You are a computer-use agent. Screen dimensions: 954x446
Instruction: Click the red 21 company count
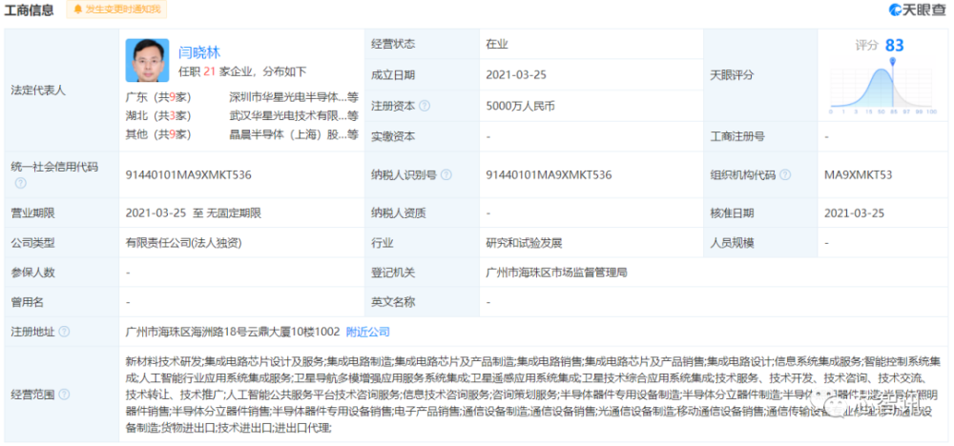point(209,71)
